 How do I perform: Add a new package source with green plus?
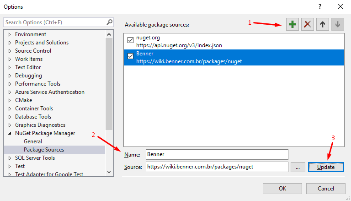(x=292, y=24)
